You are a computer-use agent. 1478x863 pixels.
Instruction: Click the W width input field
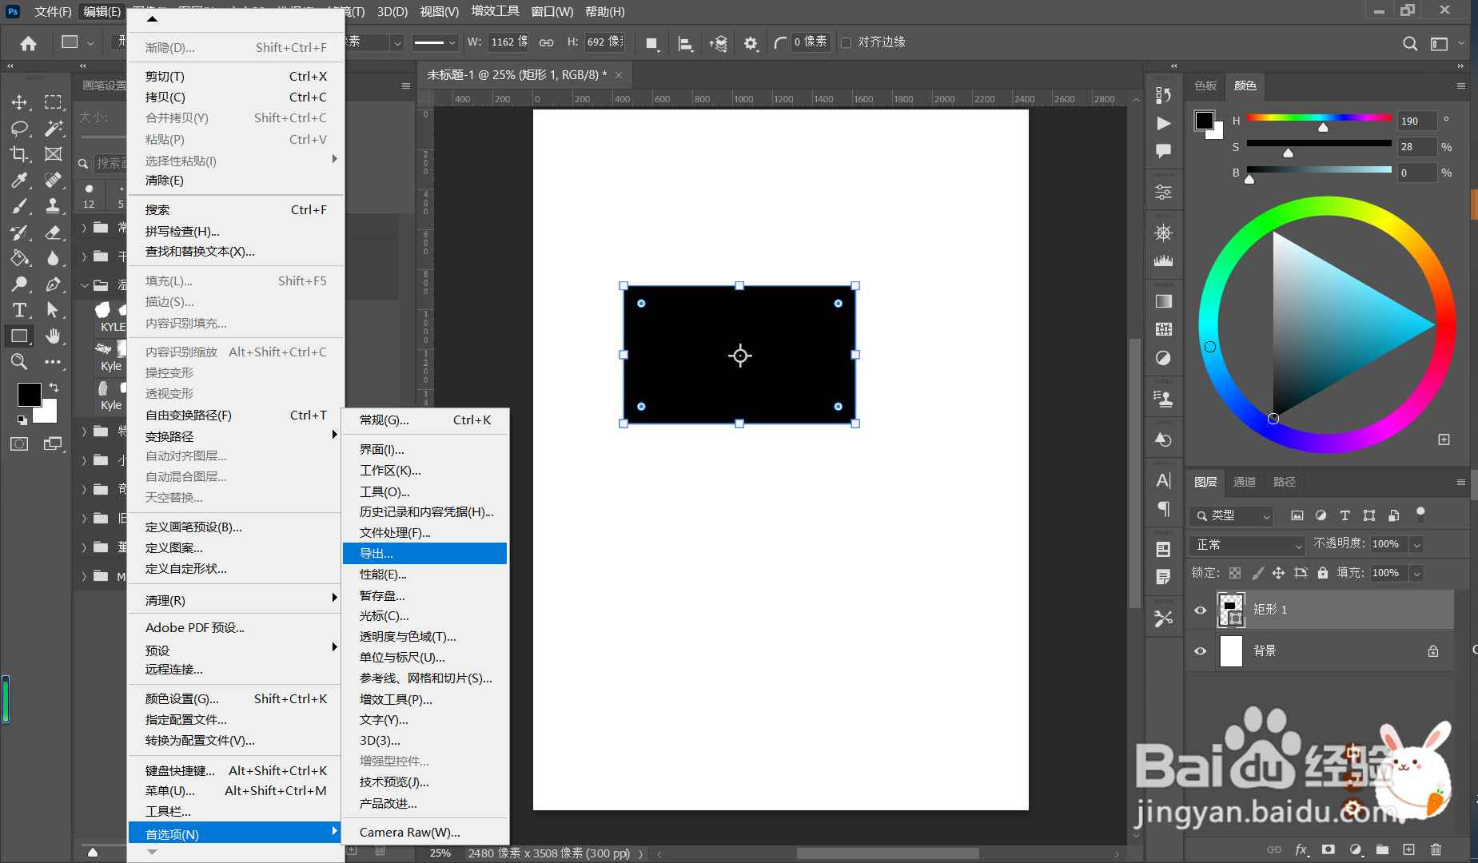(507, 42)
